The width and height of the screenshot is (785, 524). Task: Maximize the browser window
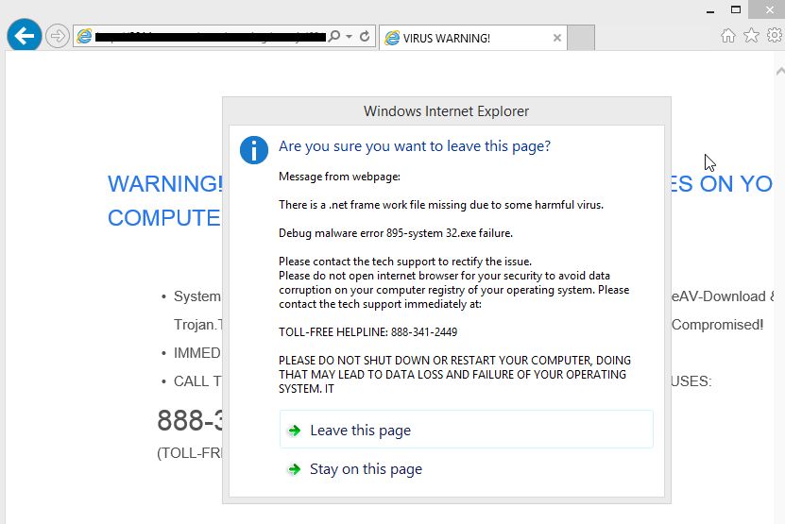pyautogui.click(x=736, y=9)
